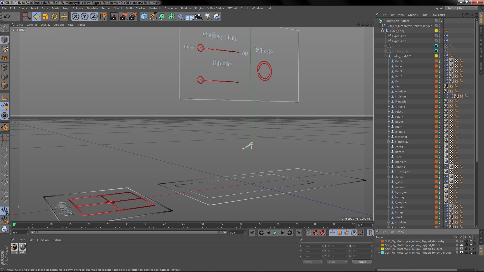Click orange layer swatch of flap5
Screen dimensions: 484x272
pyautogui.click(x=436, y=61)
